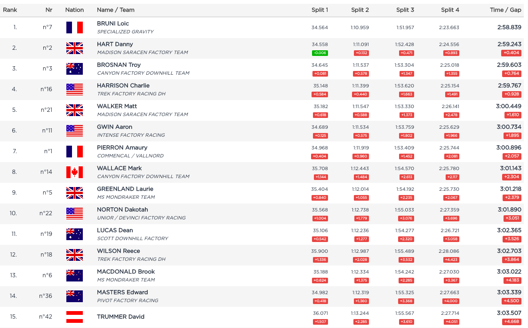The height and width of the screenshot is (328, 528).
Task: Select the Rank column header
Action: [x=10, y=10]
